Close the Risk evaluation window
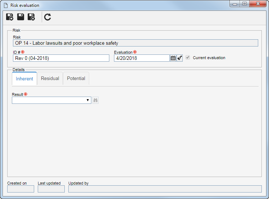This screenshot has height=199, width=269. 258,4
